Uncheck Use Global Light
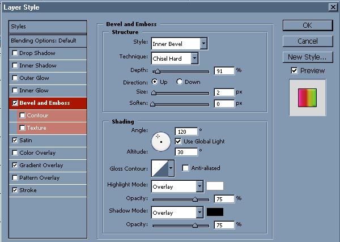 (178, 141)
